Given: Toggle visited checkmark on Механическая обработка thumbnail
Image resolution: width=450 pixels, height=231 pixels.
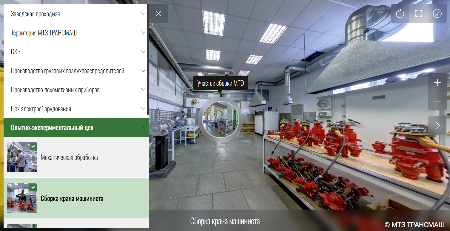Looking at the screenshot, I should pos(33,146).
